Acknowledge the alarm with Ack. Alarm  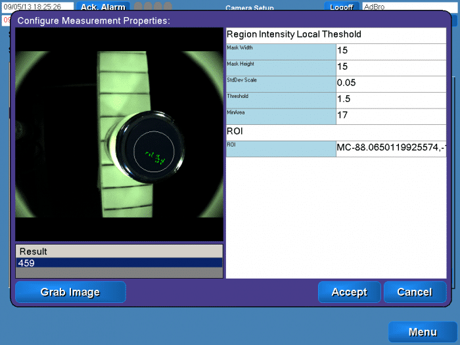[x=103, y=7]
